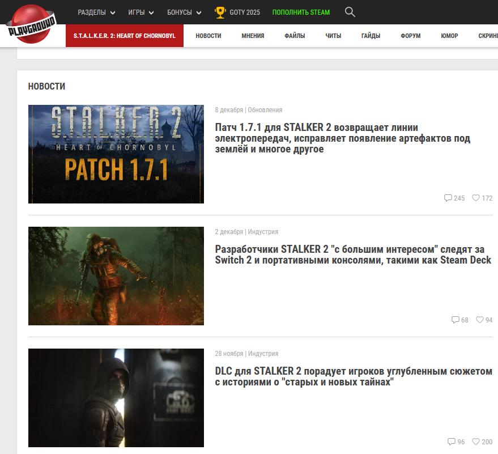This screenshot has height=454, width=498.
Task: Switch to ФОРУМ tab
Action: tap(410, 36)
